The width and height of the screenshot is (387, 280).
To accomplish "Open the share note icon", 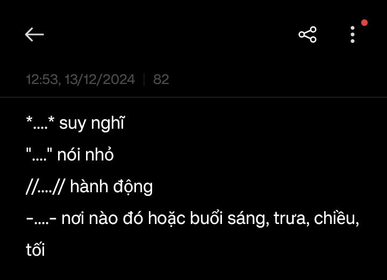I will point(307,34).
